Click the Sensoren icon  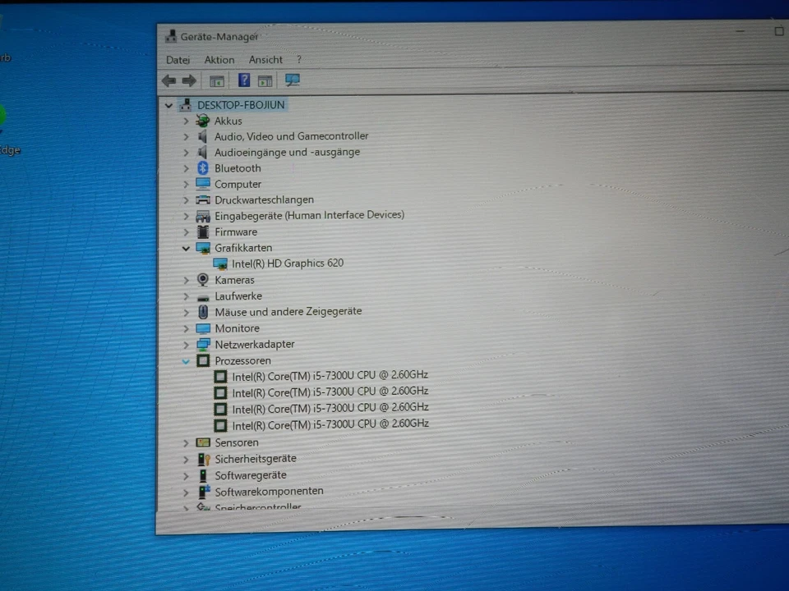click(x=203, y=442)
